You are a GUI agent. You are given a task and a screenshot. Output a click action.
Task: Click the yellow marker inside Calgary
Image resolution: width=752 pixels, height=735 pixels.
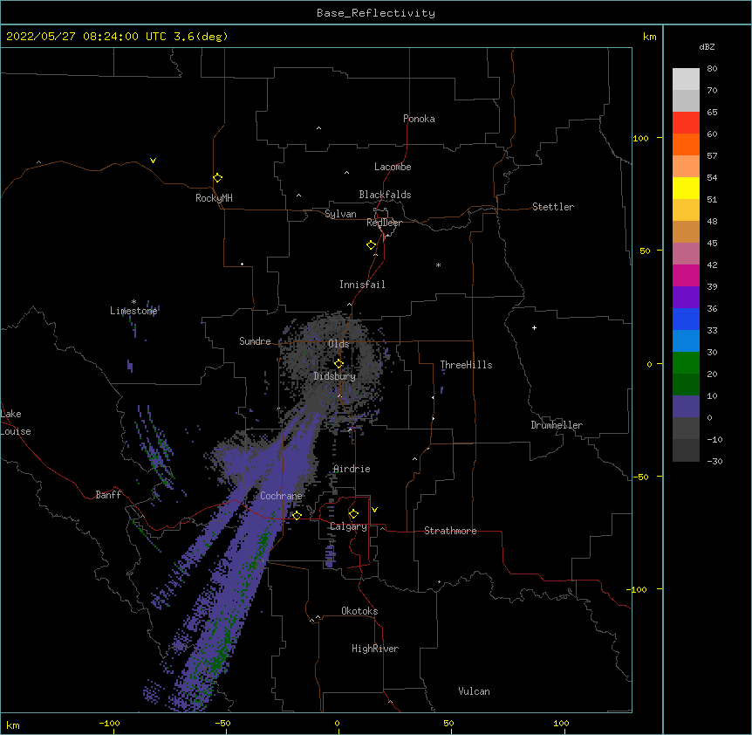354,514
